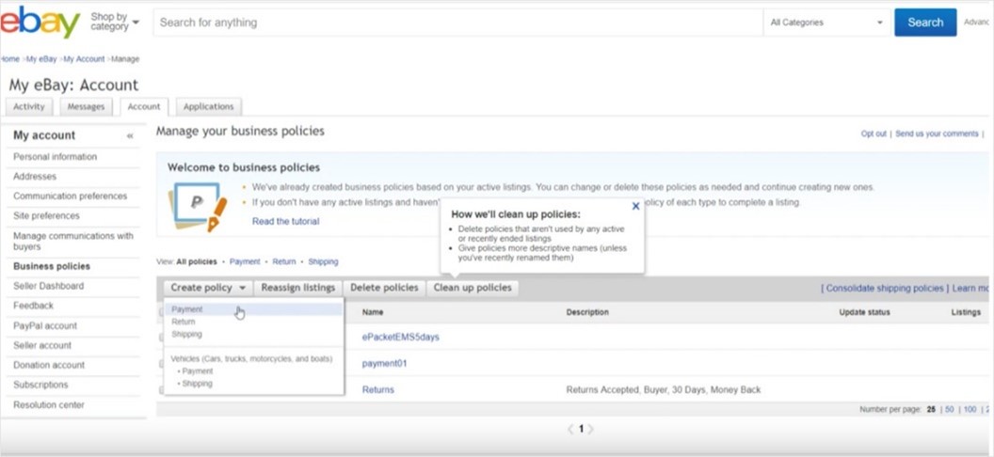
Task: Click the blue Search button
Action: coord(925,23)
